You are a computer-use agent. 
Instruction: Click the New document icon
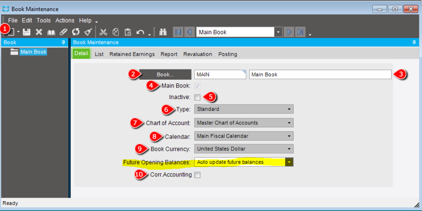11,32
